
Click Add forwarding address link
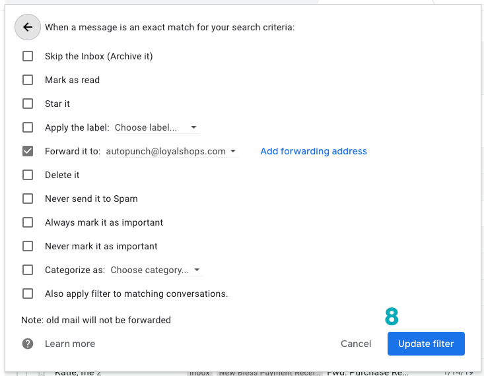pyautogui.click(x=314, y=151)
